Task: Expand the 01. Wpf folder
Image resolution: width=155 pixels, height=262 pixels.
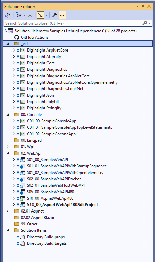Action: [x=8, y=147]
